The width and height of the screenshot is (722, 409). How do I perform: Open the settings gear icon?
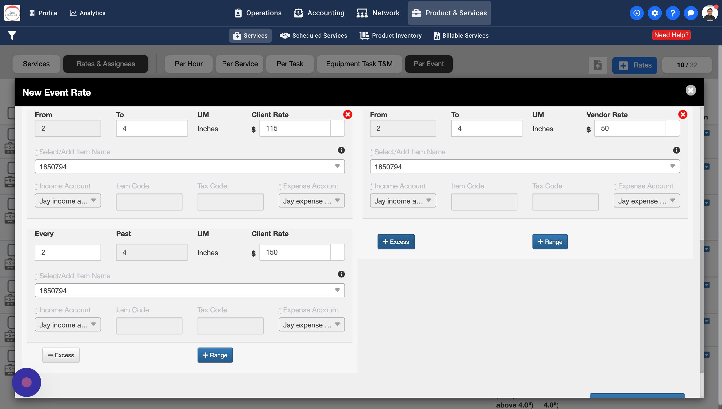pos(654,13)
